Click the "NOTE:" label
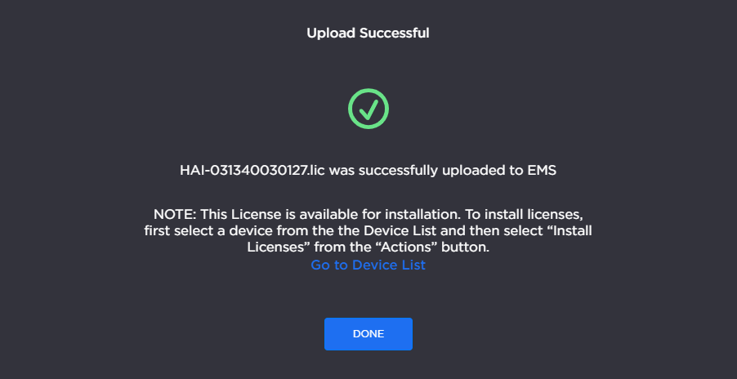The height and width of the screenshot is (379, 737). click(x=174, y=215)
